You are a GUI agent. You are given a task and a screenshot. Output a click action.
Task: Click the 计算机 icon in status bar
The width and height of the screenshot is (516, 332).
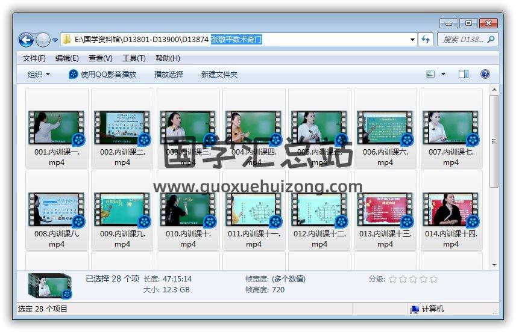415,309
